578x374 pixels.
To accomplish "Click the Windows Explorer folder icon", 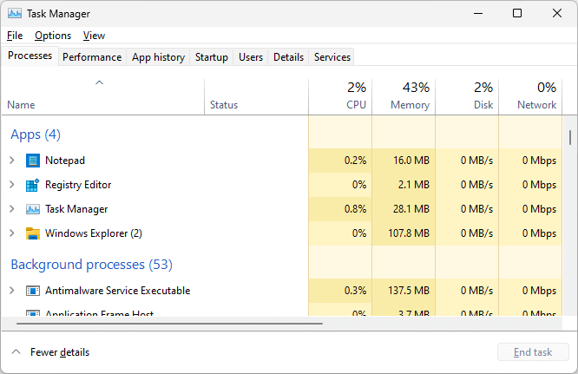I will (33, 233).
